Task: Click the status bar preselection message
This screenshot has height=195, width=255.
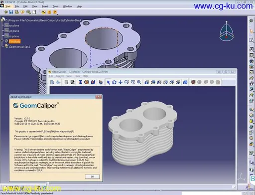Action: click(x=26, y=194)
